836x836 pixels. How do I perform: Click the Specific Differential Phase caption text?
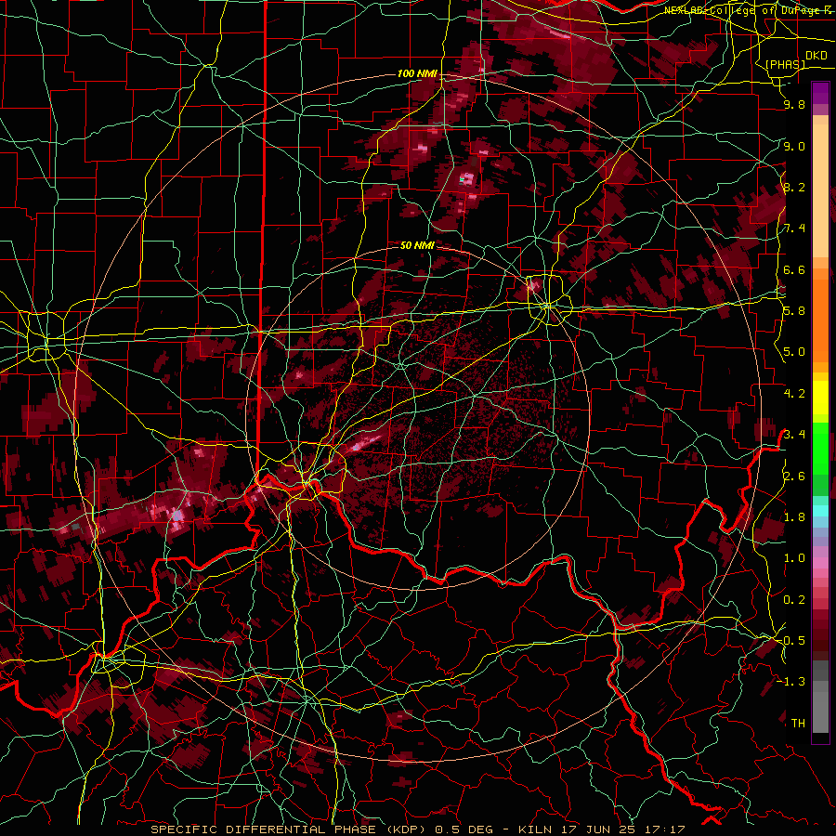coord(417,829)
